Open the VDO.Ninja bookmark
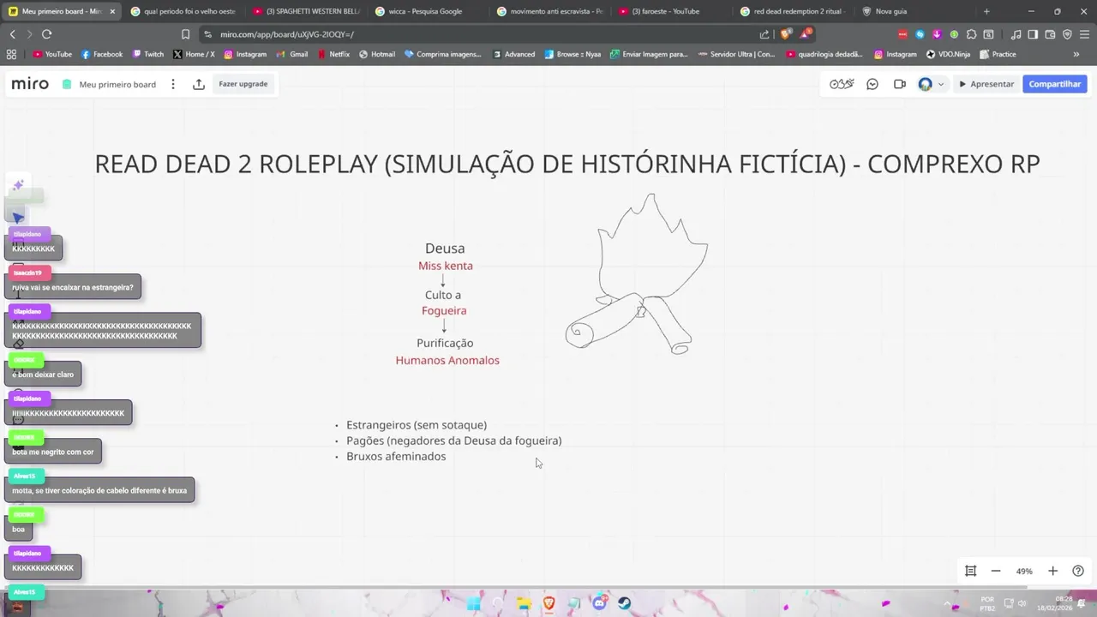The height and width of the screenshot is (617, 1097). [948, 54]
